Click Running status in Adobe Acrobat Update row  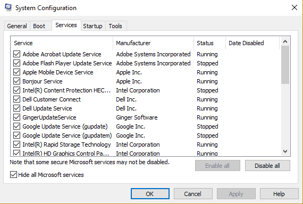[x=207, y=54]
